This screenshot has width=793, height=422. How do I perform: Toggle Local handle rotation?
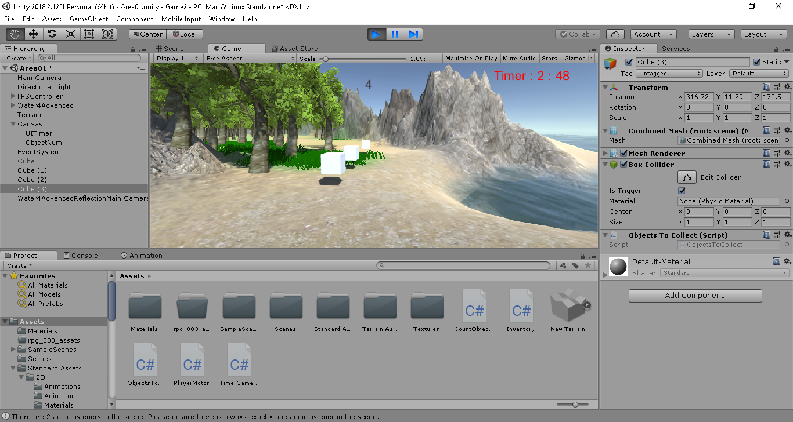point(185,34)
